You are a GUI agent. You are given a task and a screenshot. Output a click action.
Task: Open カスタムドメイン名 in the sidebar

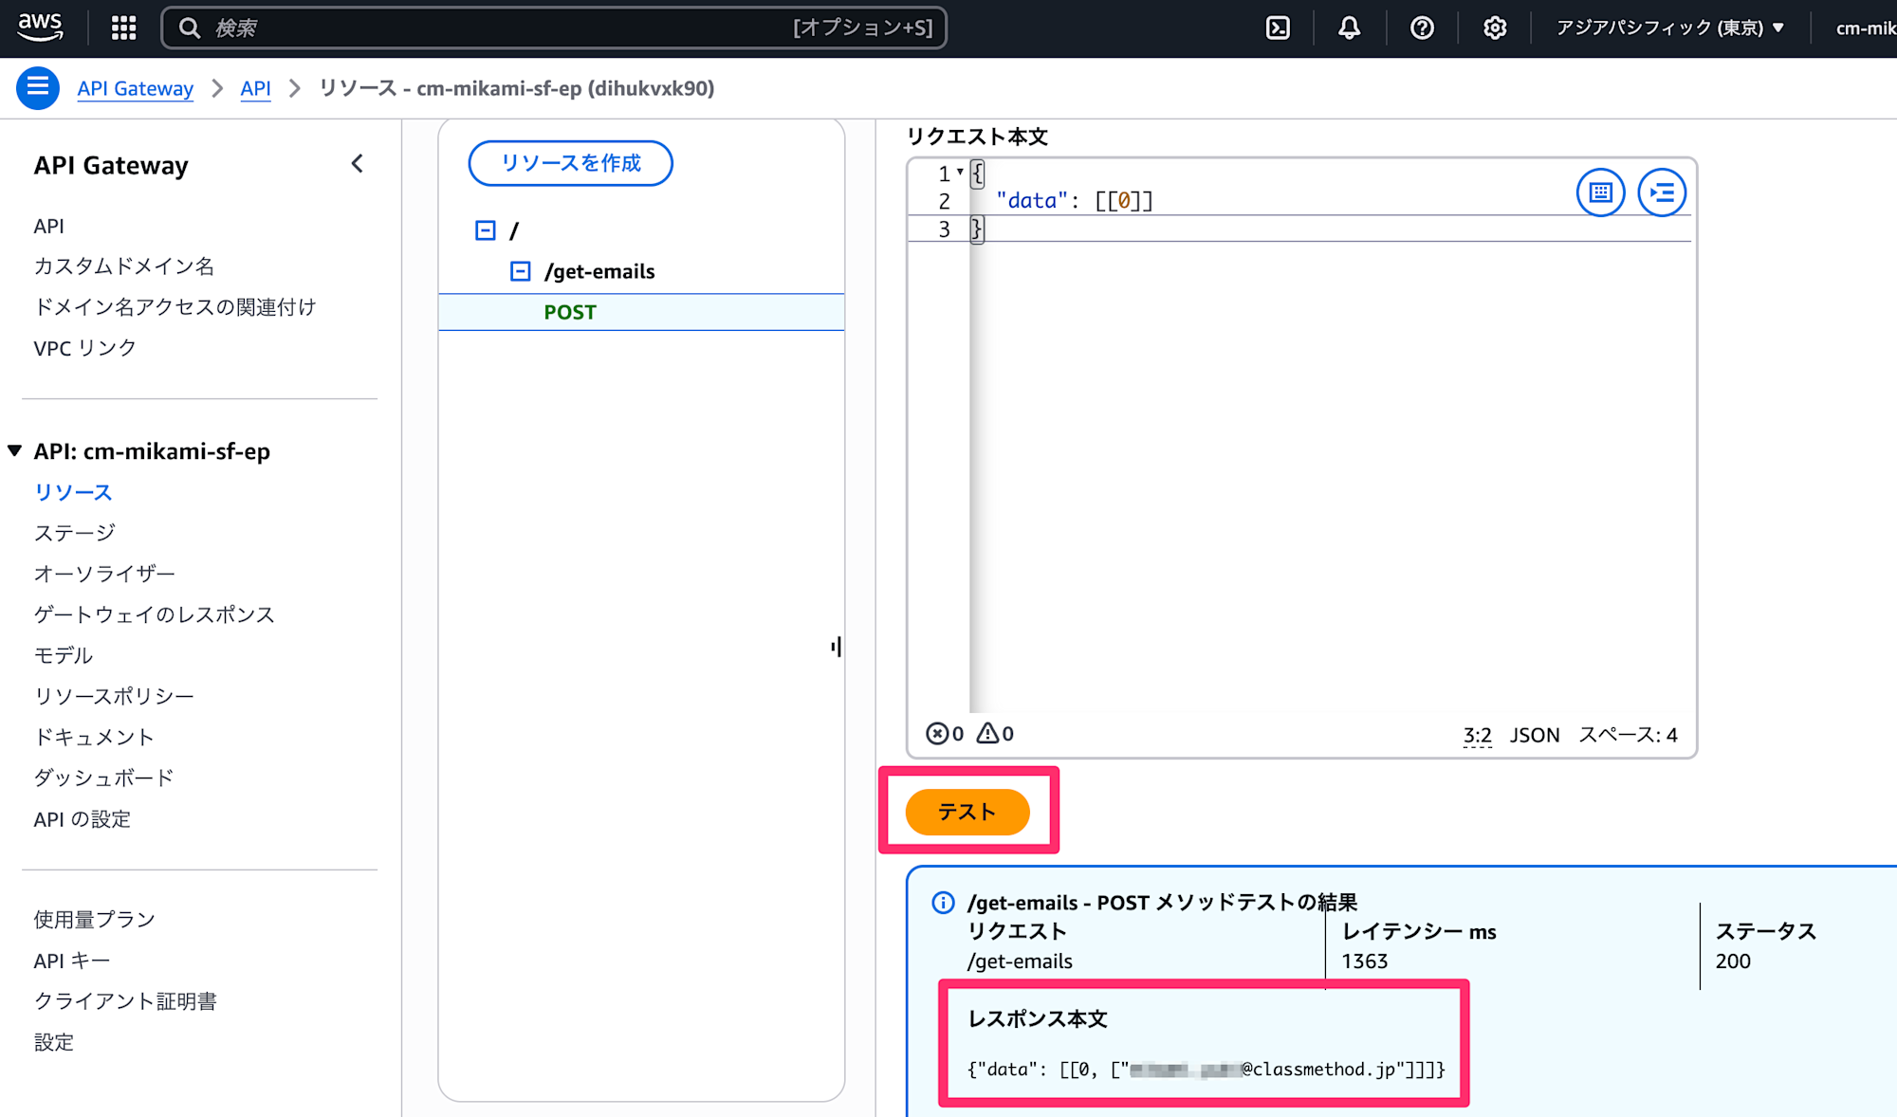(124, 266)
